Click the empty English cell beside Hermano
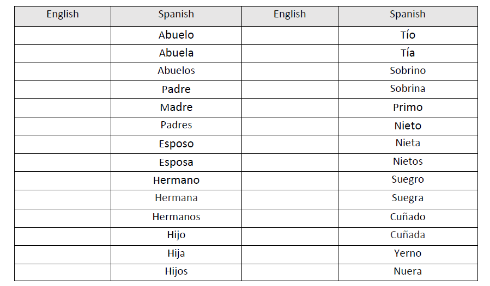The height and width of the screenshot is (286, 490). pyautogui.click(x=62, y=180)
